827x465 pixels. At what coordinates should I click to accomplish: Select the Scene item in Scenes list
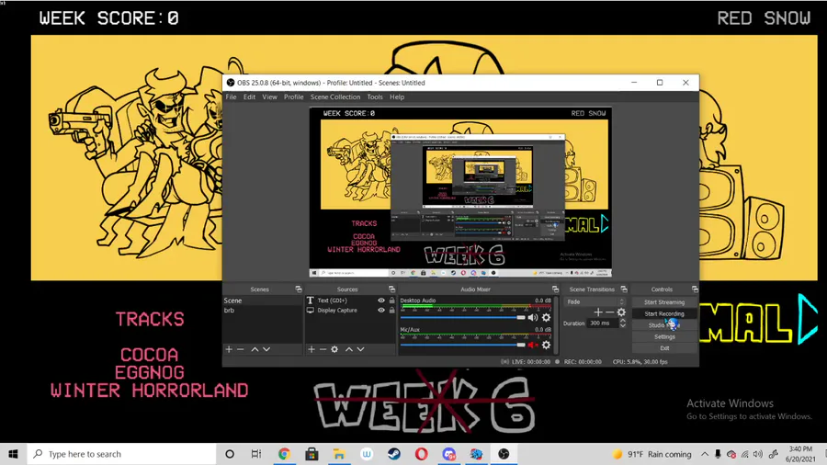click(262, 301)
